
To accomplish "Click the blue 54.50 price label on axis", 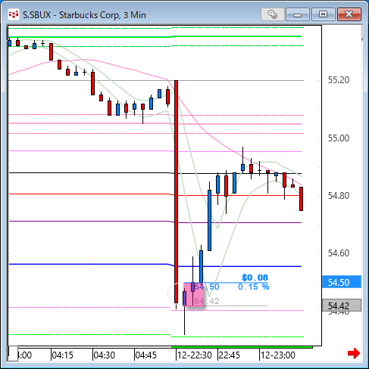I will (x=342, y=282).
